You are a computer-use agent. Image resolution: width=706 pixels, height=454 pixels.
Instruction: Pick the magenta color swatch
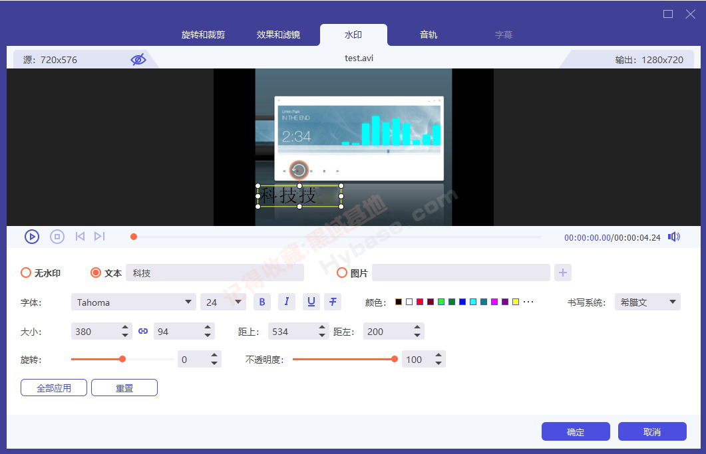click(x=494, y=302)
